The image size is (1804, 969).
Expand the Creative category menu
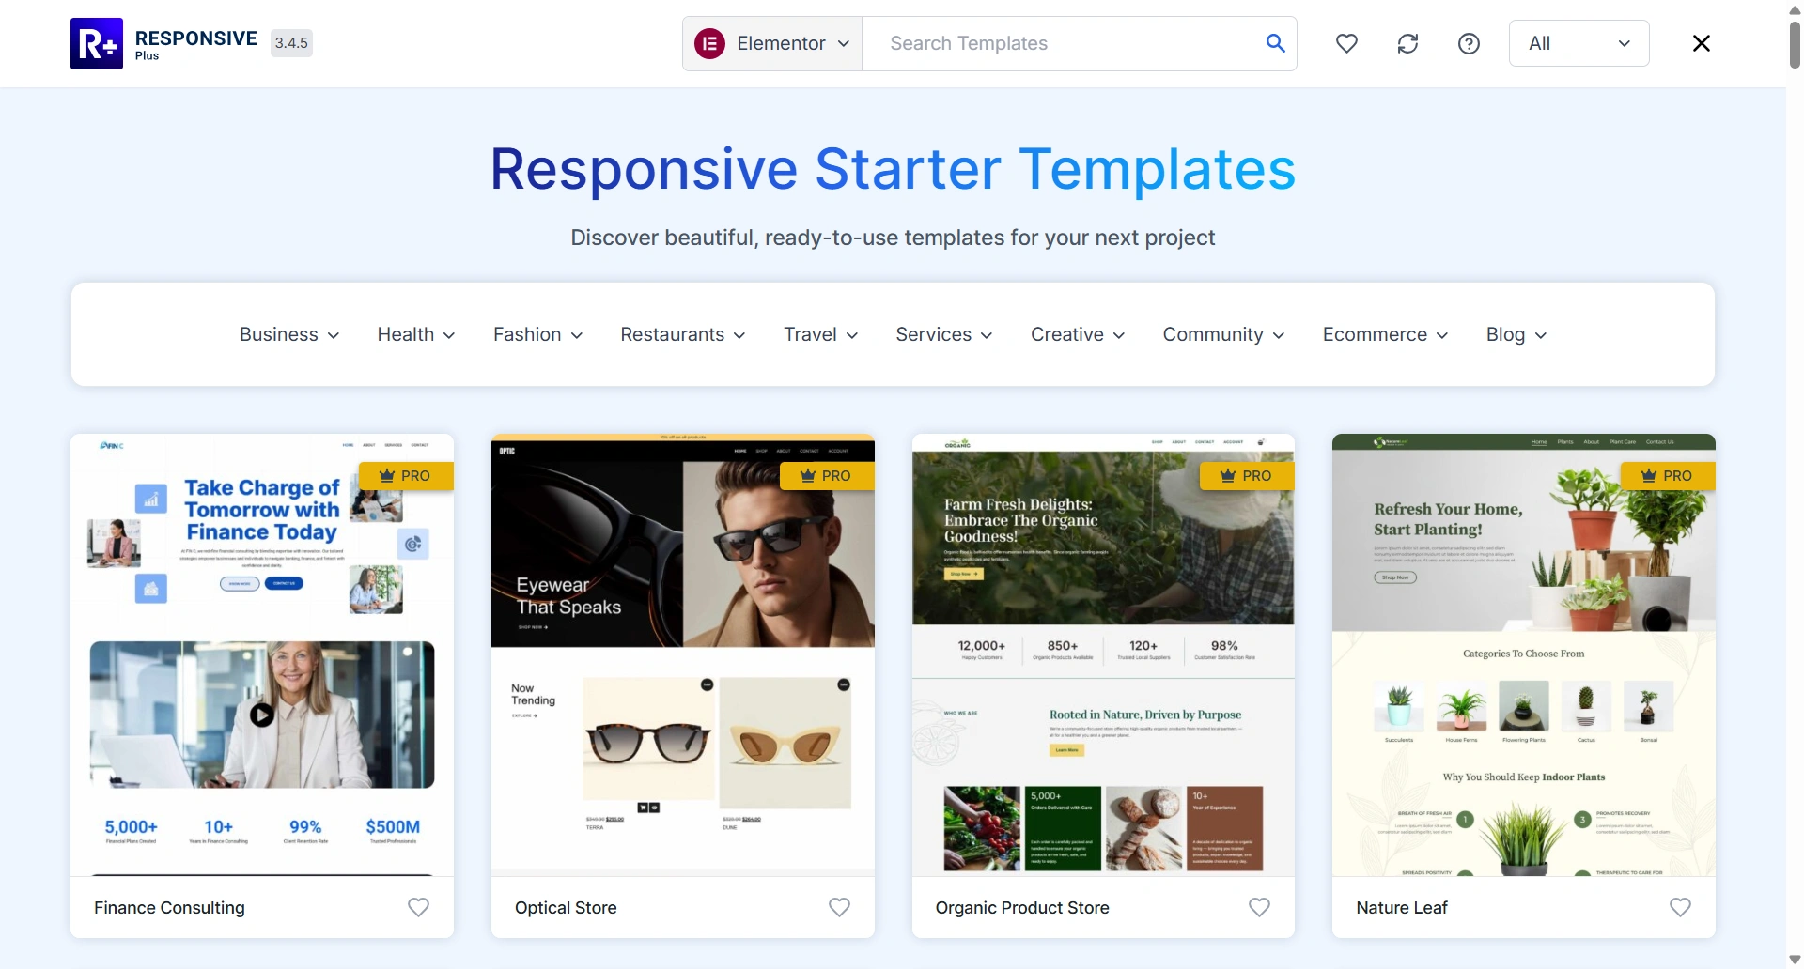click(1078, 334)
